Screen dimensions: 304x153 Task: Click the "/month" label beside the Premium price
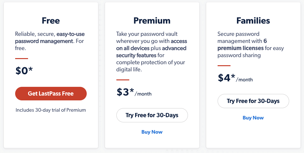click(143, 94)
